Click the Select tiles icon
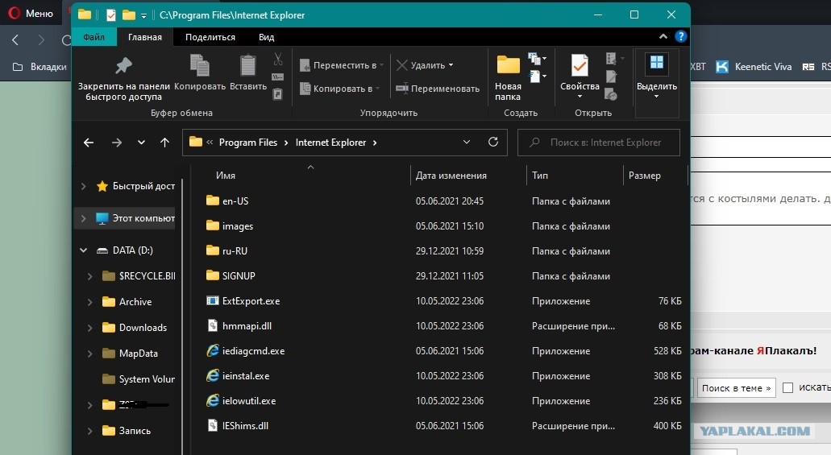This screenshot has width=831, height=455. point(657,63)
